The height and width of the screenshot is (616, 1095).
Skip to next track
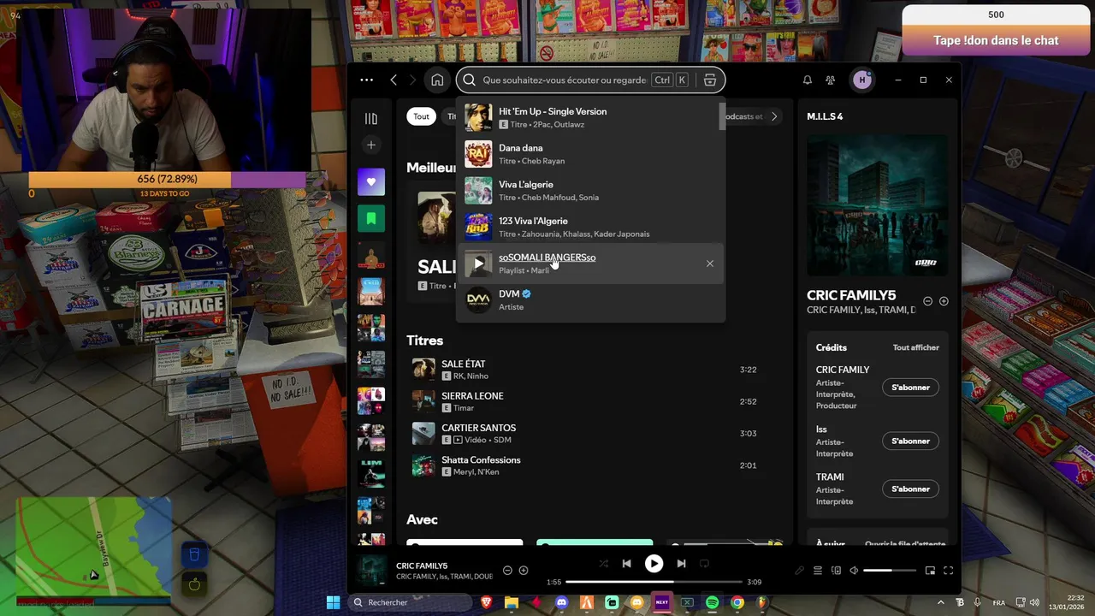(x=681, y=564)
